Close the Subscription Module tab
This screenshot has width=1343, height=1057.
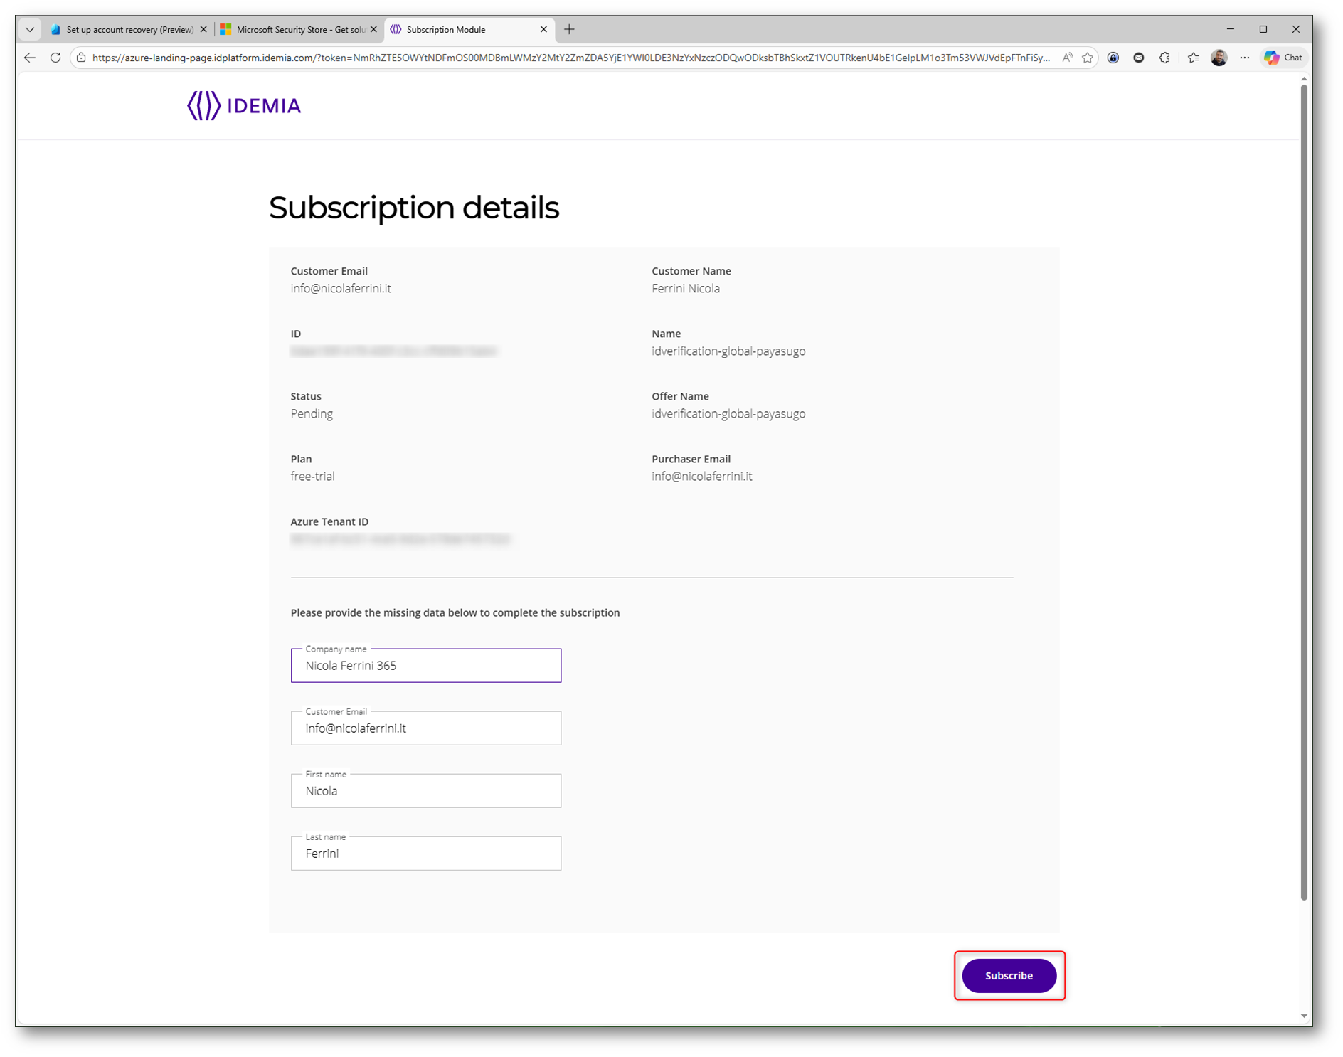click(543, 29)
